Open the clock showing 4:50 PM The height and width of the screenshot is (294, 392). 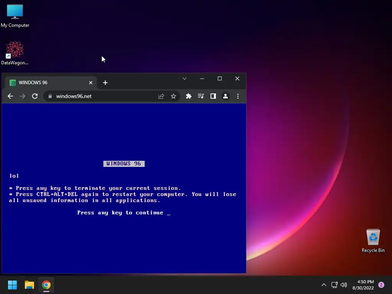pos(363,285)
